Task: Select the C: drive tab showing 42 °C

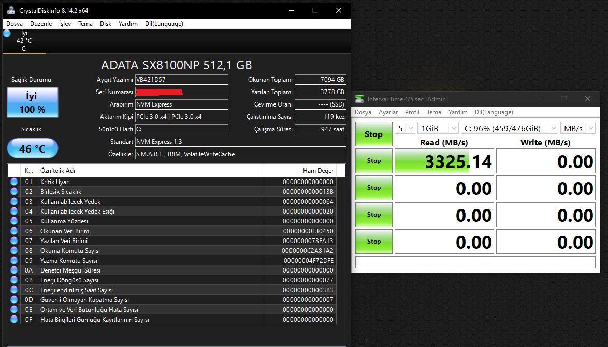Action: click(24, 41)
